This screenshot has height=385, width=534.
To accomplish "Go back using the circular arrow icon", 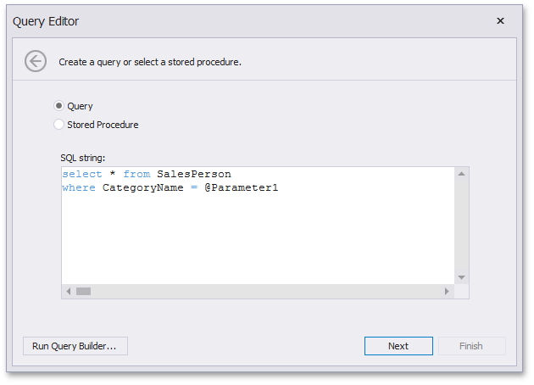I will tap(36, 61).
